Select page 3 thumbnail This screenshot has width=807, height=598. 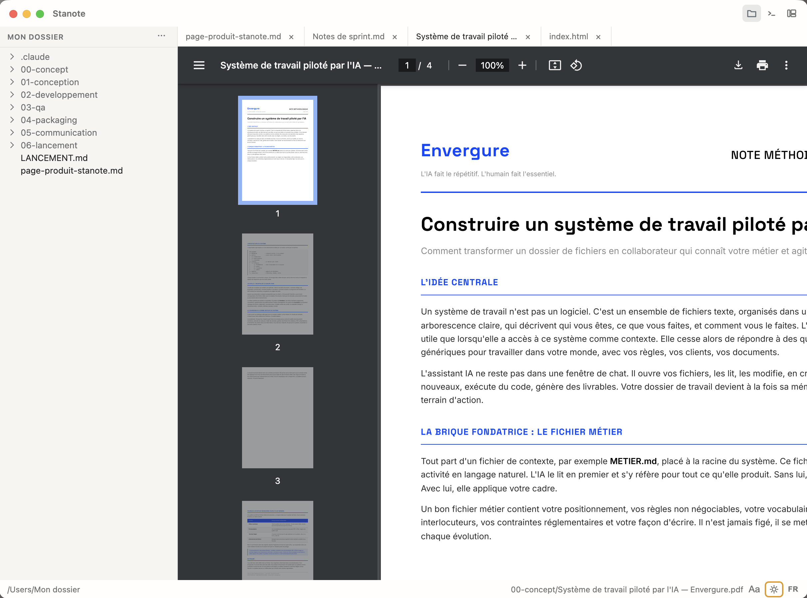(278, 418)
